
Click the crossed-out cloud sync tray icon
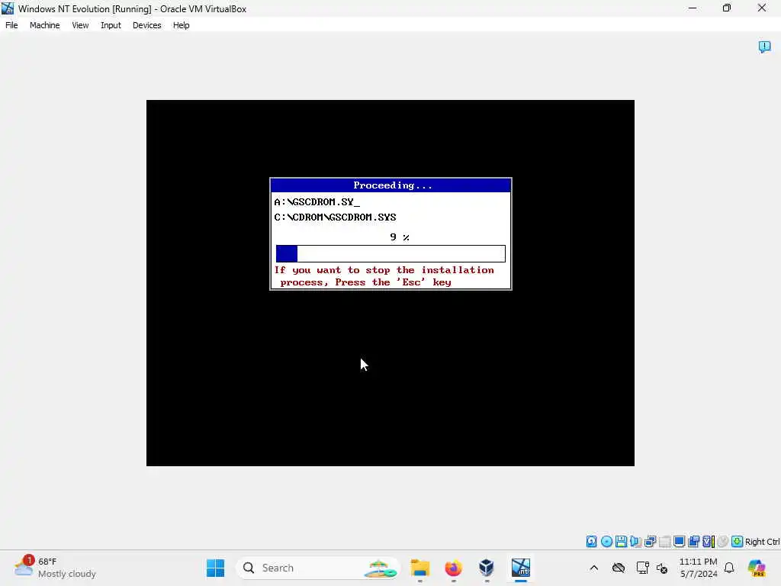pyautogui.click(x=619, y=568)
